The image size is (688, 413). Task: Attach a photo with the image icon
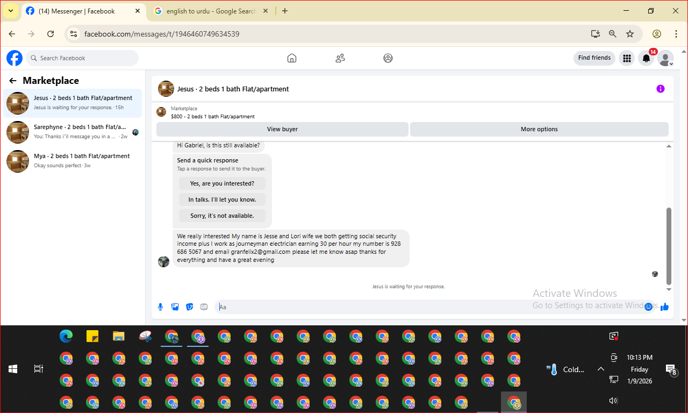(x=175, y=307)
